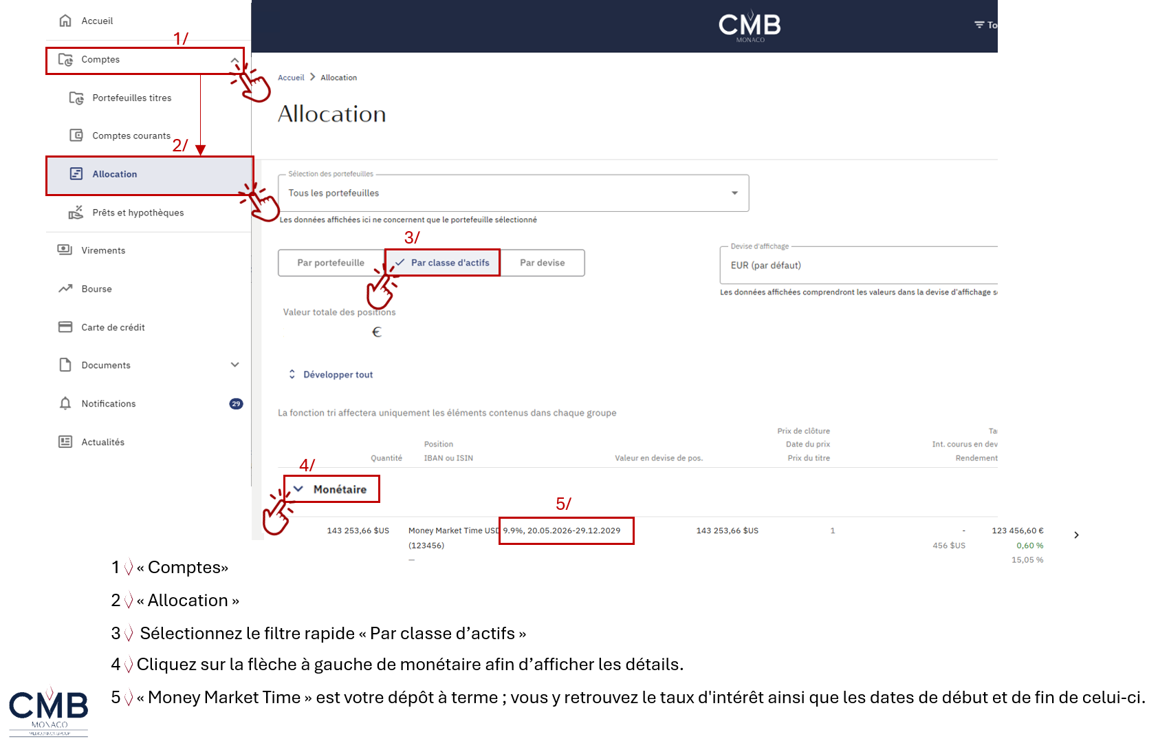Viewport: 1169px width, 741px height.
Task: Open the Actualités news icon
Action: click(65, 442)
